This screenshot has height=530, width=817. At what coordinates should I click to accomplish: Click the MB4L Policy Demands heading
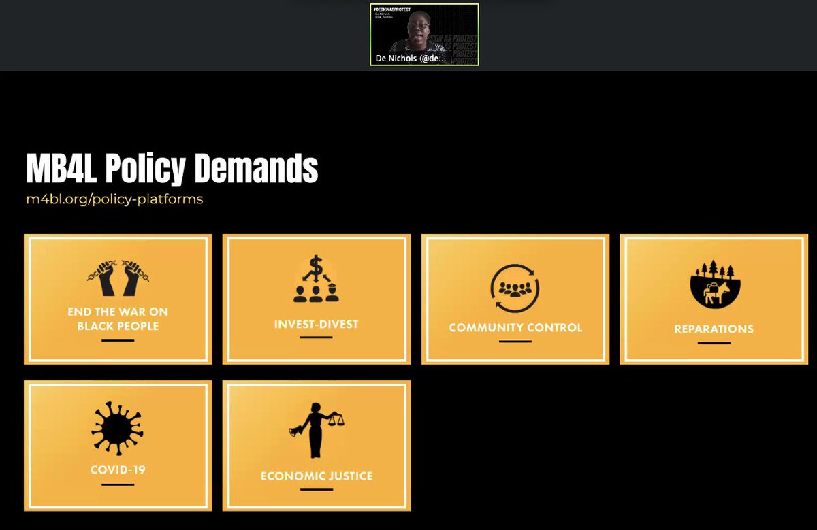pos(172,169)
